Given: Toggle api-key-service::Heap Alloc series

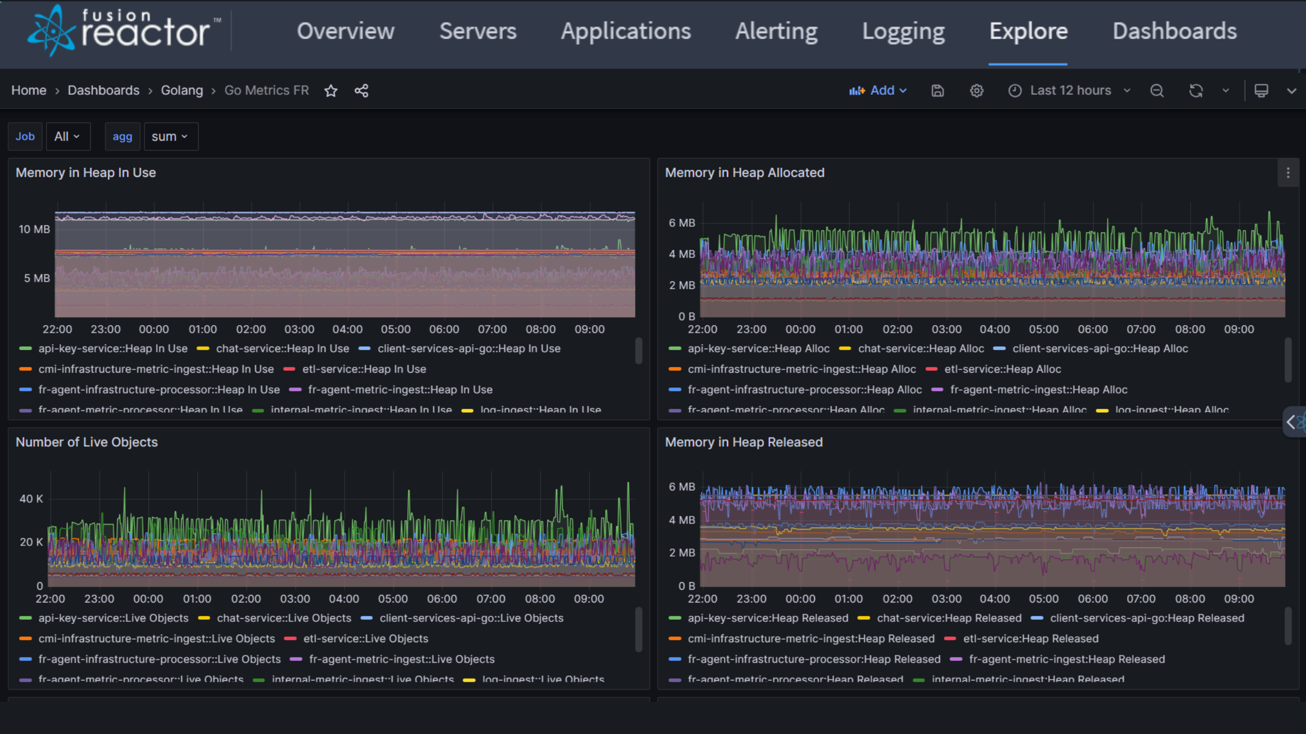Looking at the screenshot, I should click(x=759, y=349).
